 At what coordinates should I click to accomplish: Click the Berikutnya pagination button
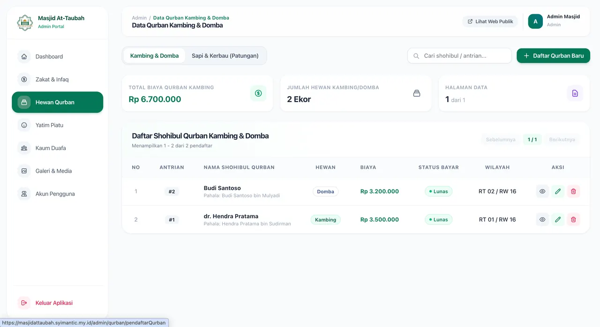click(x=562, y=139)
